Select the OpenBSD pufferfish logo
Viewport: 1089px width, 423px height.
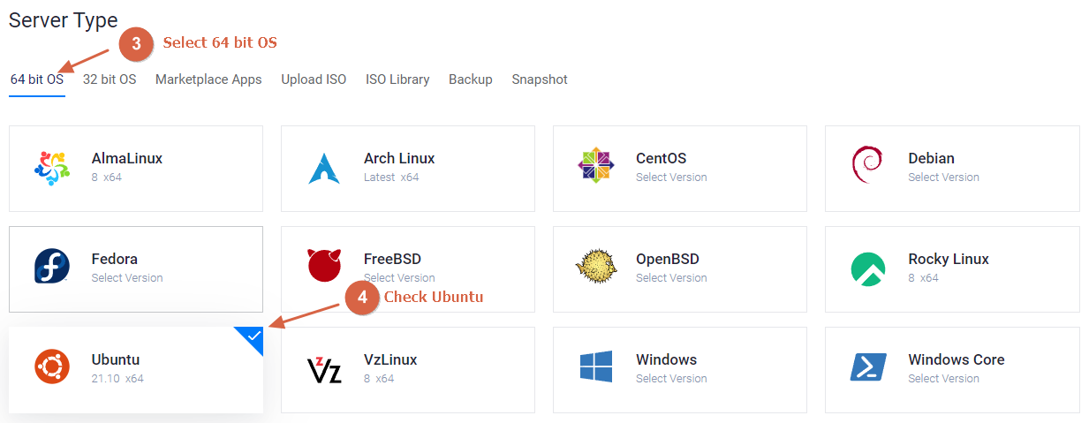[x=596, y=267]
